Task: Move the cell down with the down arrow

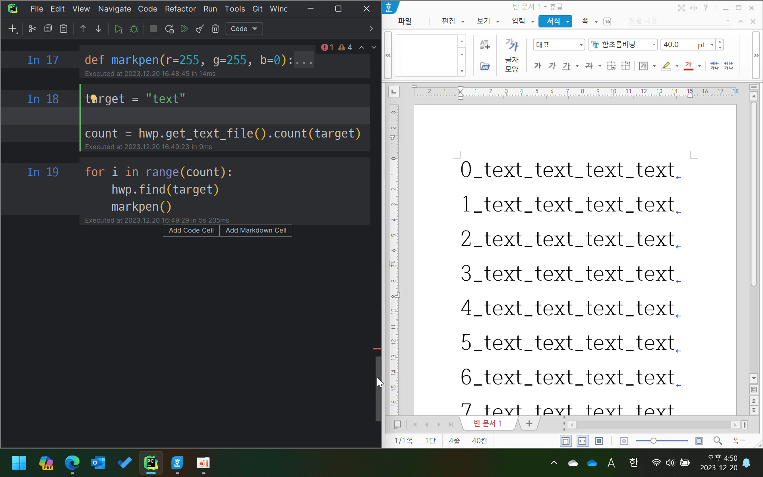Action: coord(99,29)
